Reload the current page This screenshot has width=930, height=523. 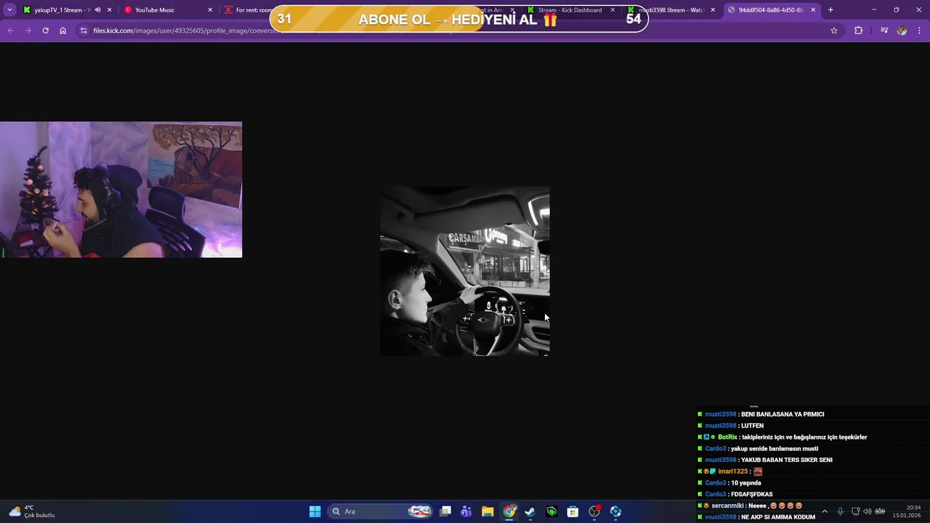[45, 31]
